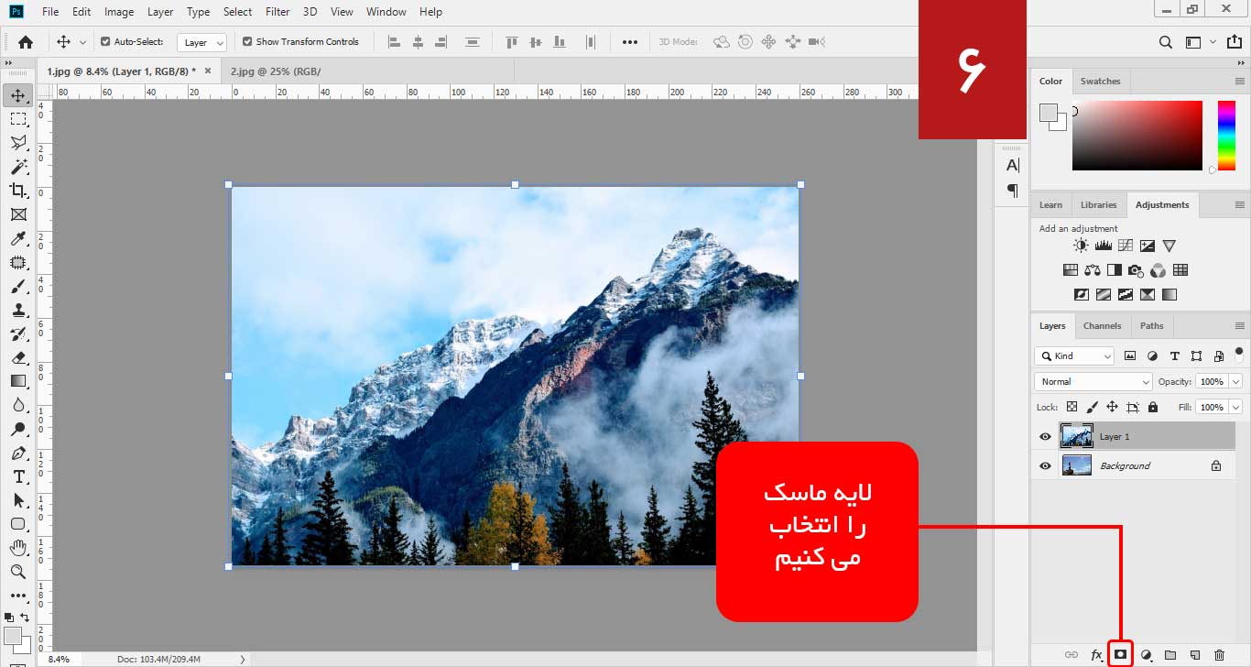
Task: Select the Background layer thumbnail
Action: pos(1076,465)
